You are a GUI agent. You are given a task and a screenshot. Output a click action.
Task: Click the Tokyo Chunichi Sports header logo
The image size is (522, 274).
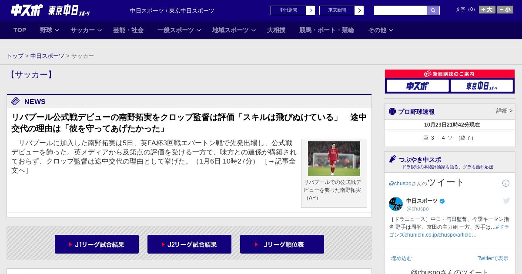(x=69, y=10)
